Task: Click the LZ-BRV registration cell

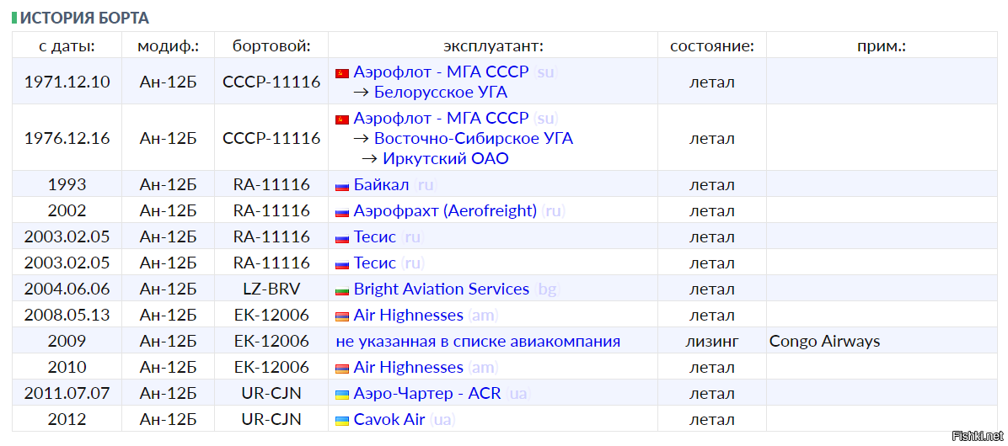Action: tap(271, 289)
